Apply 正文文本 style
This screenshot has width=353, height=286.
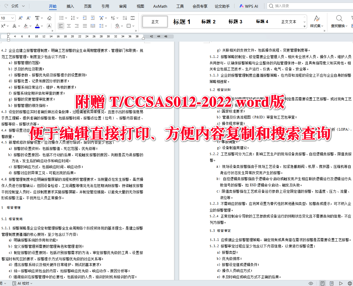click(x=289, y=22)
